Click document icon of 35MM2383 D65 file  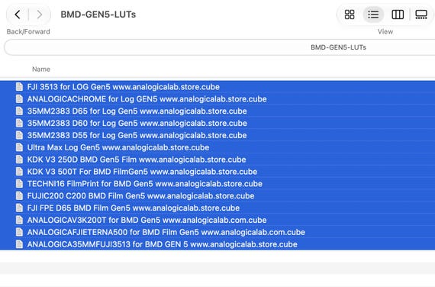[19, 111]
